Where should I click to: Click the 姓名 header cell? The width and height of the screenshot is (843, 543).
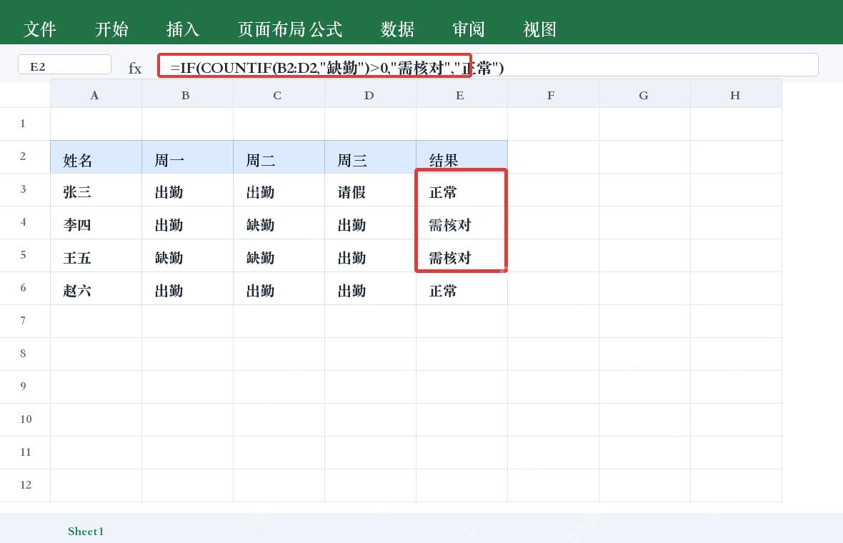point(96,157)
